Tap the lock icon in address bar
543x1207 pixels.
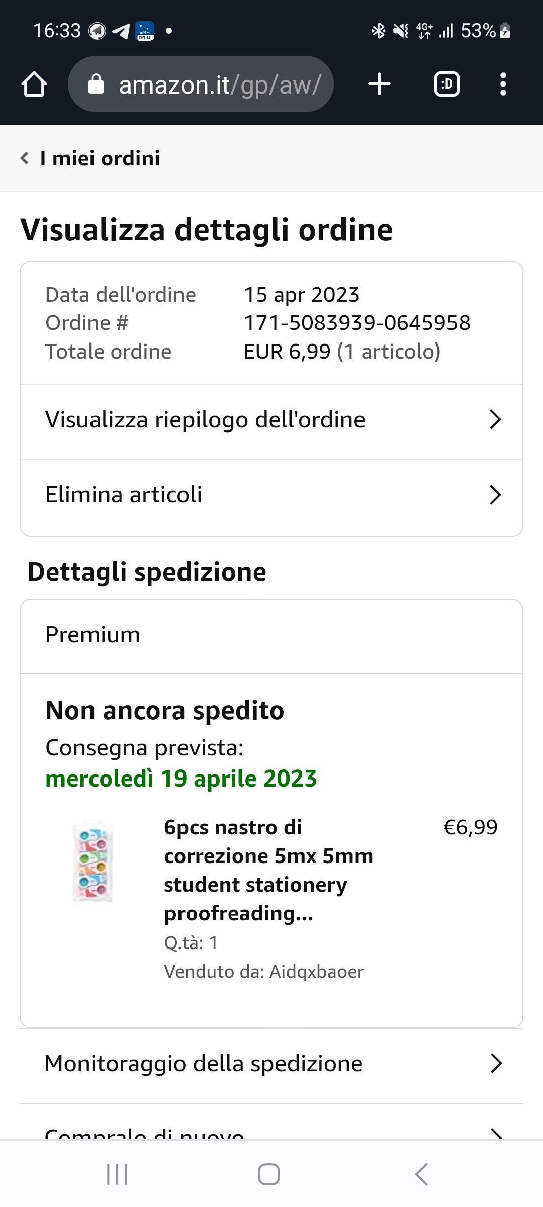pyautogui.click(x=96, y=84)
